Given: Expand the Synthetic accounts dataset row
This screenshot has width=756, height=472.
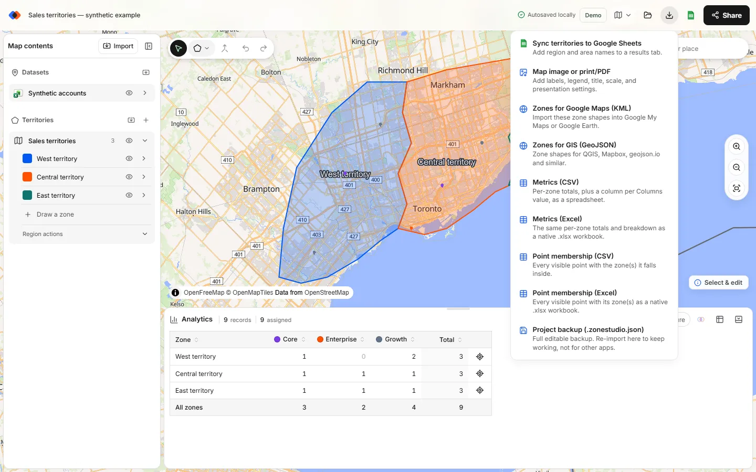Looking at the screenshot, I should pos(145,93).
